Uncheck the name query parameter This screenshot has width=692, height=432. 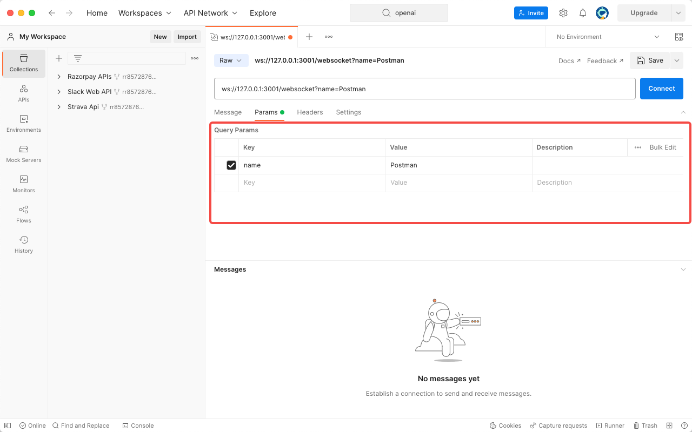point(231,165)
